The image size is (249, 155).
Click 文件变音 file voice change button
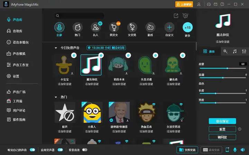(187, 150)
